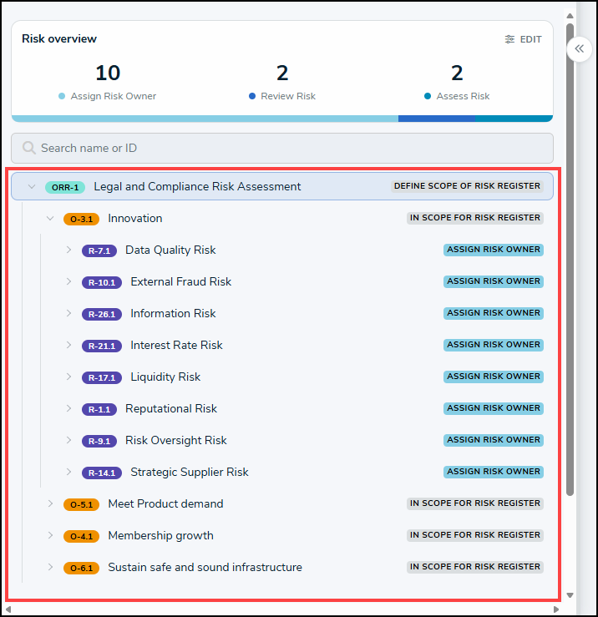
Task: Click the search magnifier icon
Action: pos(28,148)
